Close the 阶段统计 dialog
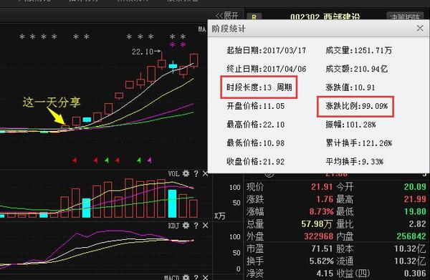430x280 pixels. 420,28
